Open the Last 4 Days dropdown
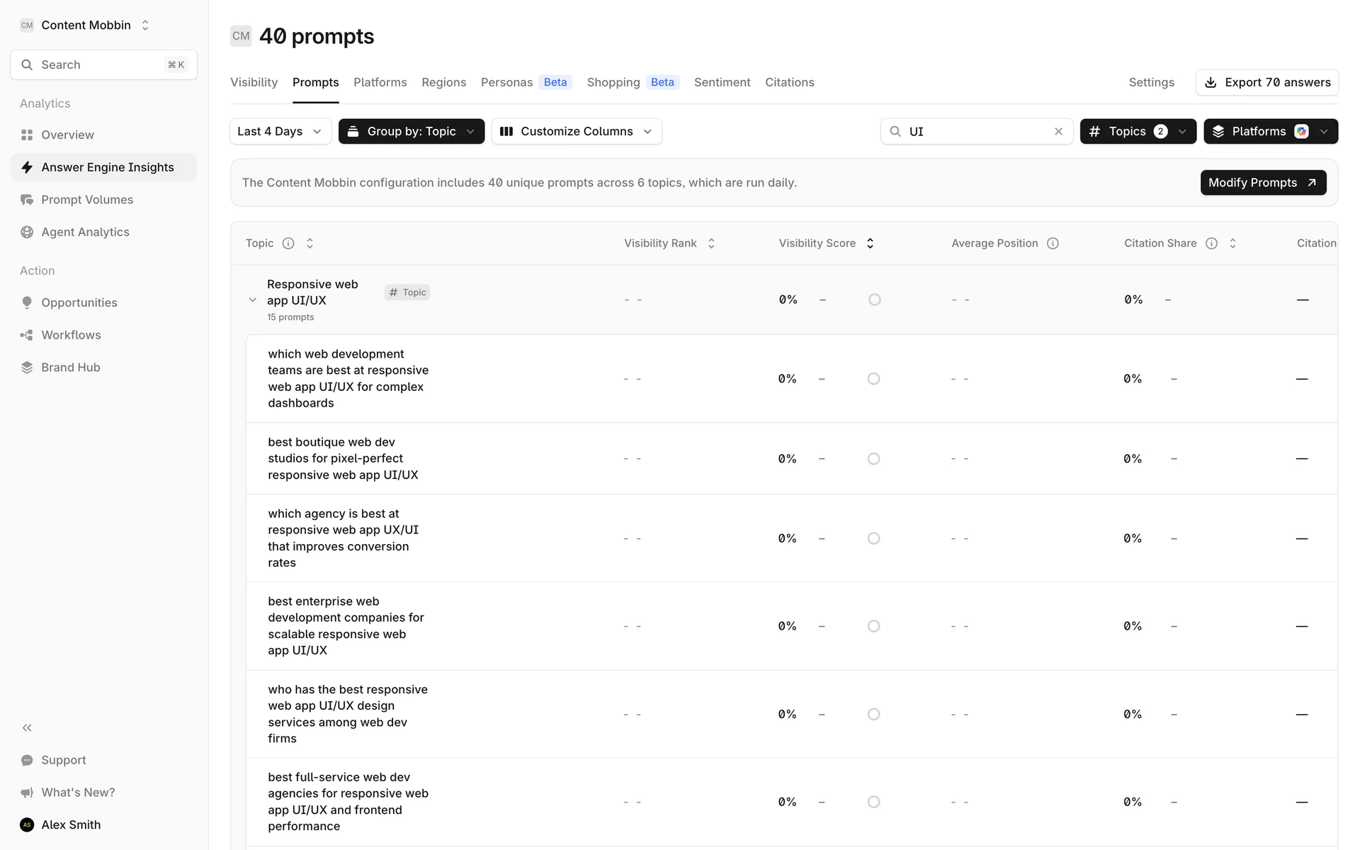Screen dimensions: 1360x850 pos(280,132)
